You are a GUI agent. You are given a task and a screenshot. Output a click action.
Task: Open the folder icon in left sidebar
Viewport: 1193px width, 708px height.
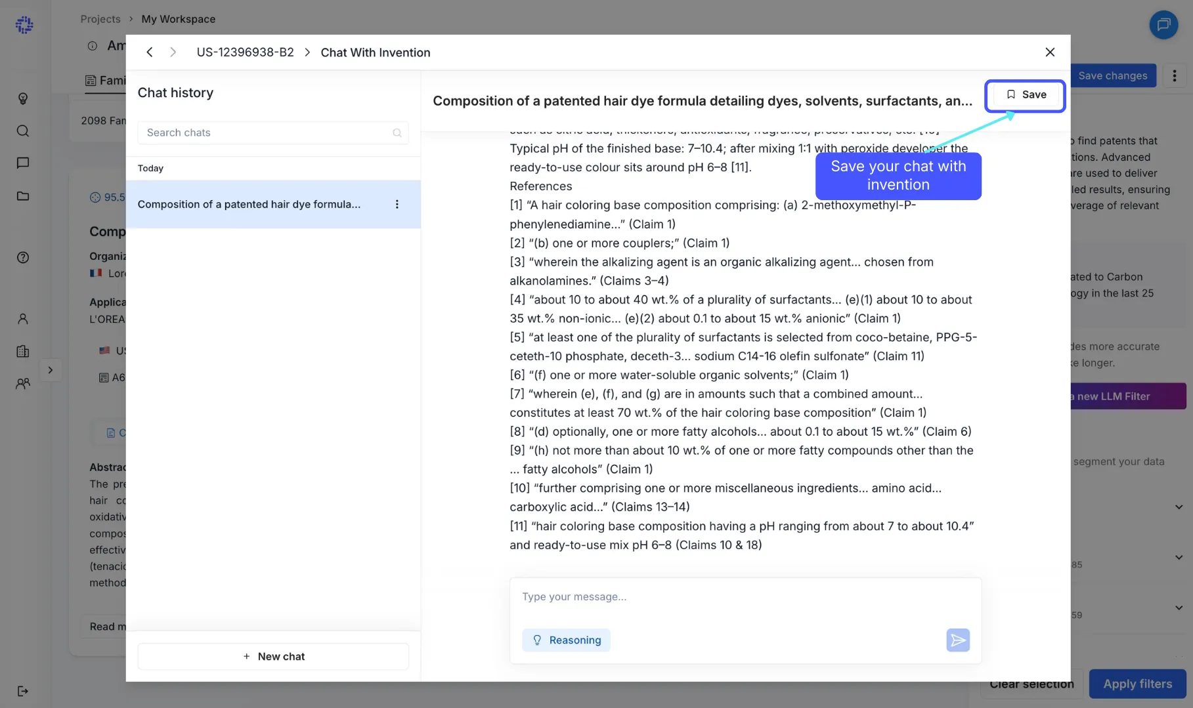point(23,196)
